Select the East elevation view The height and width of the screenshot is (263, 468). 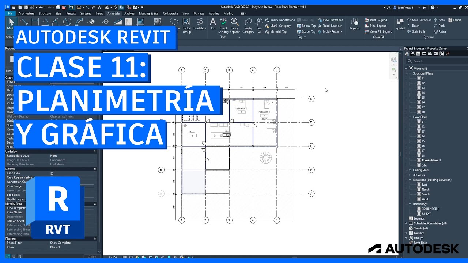tap(424, 184)
